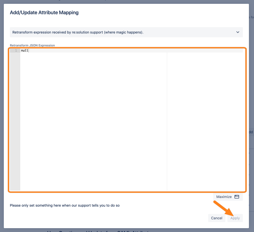The height and width of the screenshot is (232, 254).
Task: Click the partially hidden Add button behind dialog
Action: tap(251, 132)
